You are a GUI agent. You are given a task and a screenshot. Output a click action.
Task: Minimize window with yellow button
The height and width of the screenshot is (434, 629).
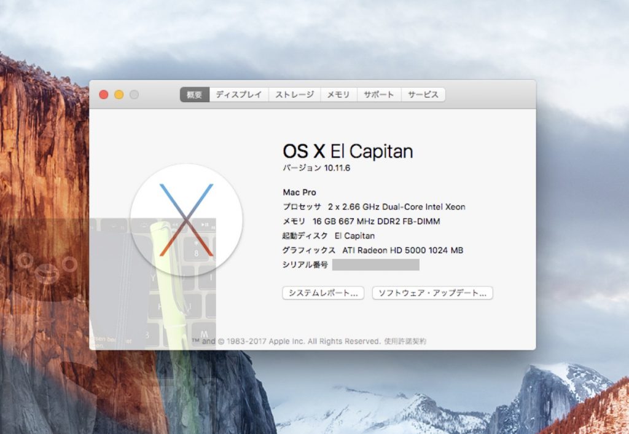[119, 95]
